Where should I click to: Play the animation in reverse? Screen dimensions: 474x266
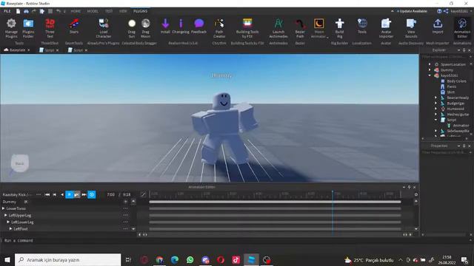(x=62, y=195)
